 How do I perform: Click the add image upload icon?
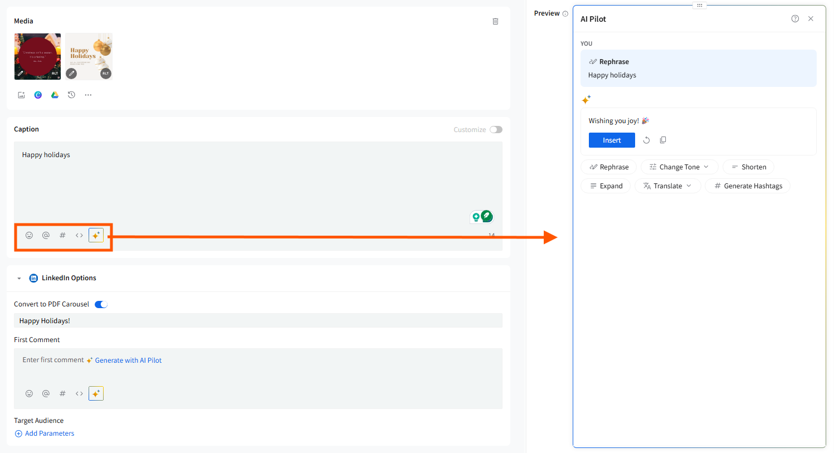[x=21, y=95]
